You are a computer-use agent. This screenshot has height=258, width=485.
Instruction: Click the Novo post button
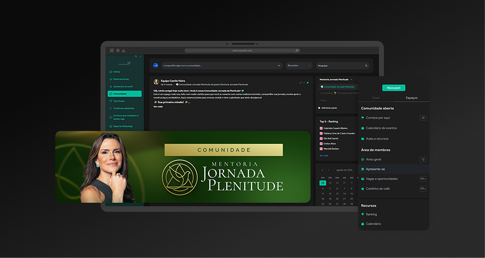point(394,88)
